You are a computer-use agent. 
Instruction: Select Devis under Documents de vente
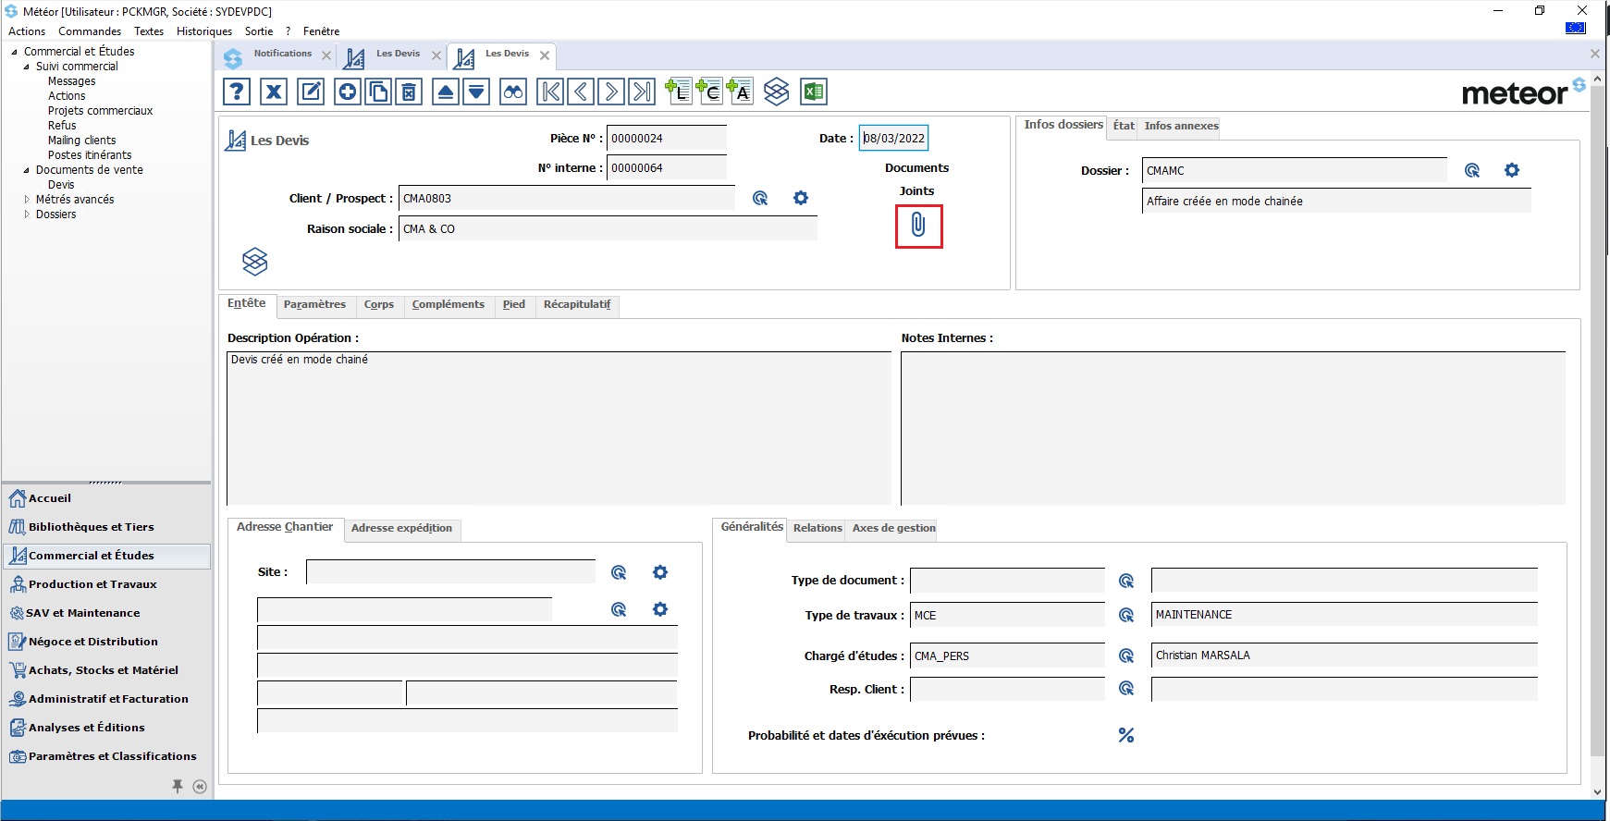point(61,185)
